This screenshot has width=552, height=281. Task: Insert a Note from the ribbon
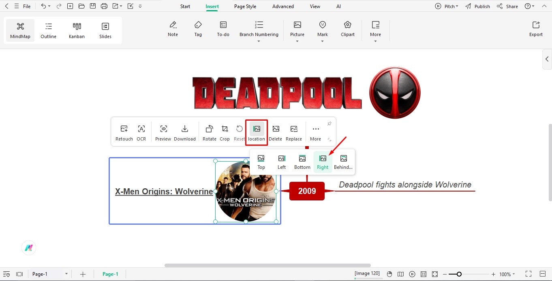[173, 29]
